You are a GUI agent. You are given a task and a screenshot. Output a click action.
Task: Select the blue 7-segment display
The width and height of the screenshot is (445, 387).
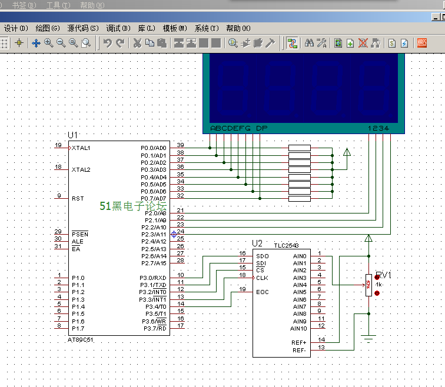[304, 93]
